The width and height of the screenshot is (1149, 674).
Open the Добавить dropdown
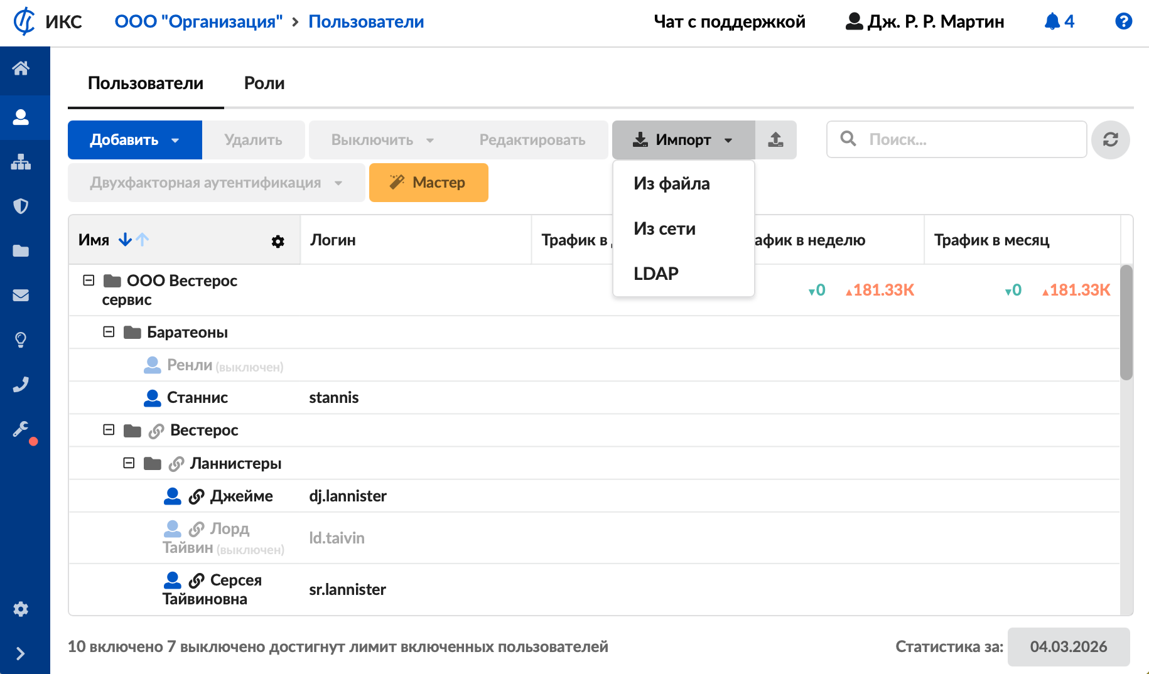135,139
